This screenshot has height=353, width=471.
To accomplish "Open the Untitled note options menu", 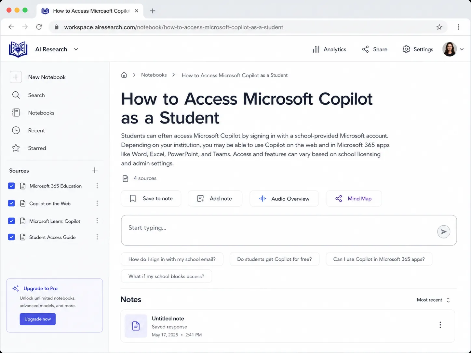I will 440,325.
